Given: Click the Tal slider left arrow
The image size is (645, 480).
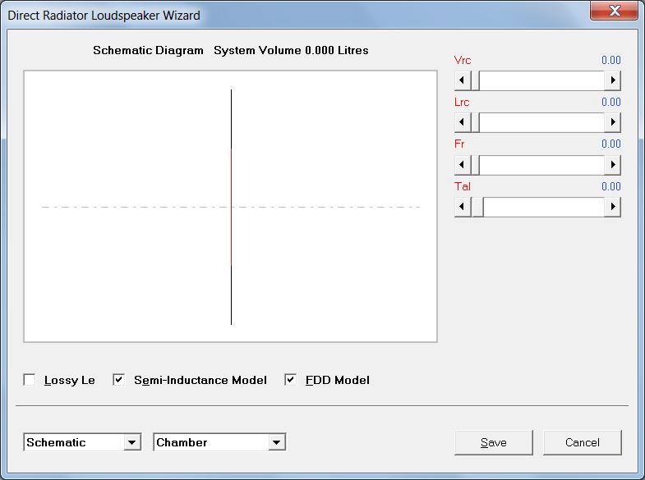Looking at the screenshot, I should pyautogui.click(x=463, y=207).
